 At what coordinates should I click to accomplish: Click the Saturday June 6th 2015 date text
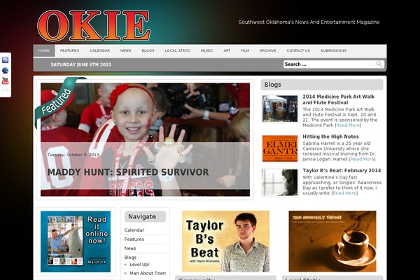[81, 64]
